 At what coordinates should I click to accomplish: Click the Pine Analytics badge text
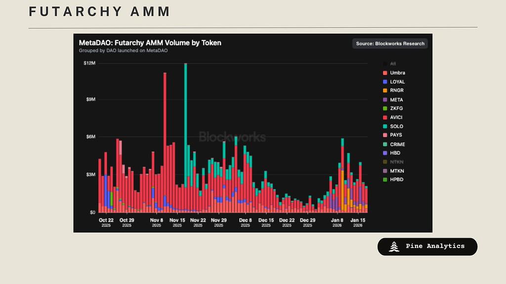pyautogui.click(x=435, y=246)
